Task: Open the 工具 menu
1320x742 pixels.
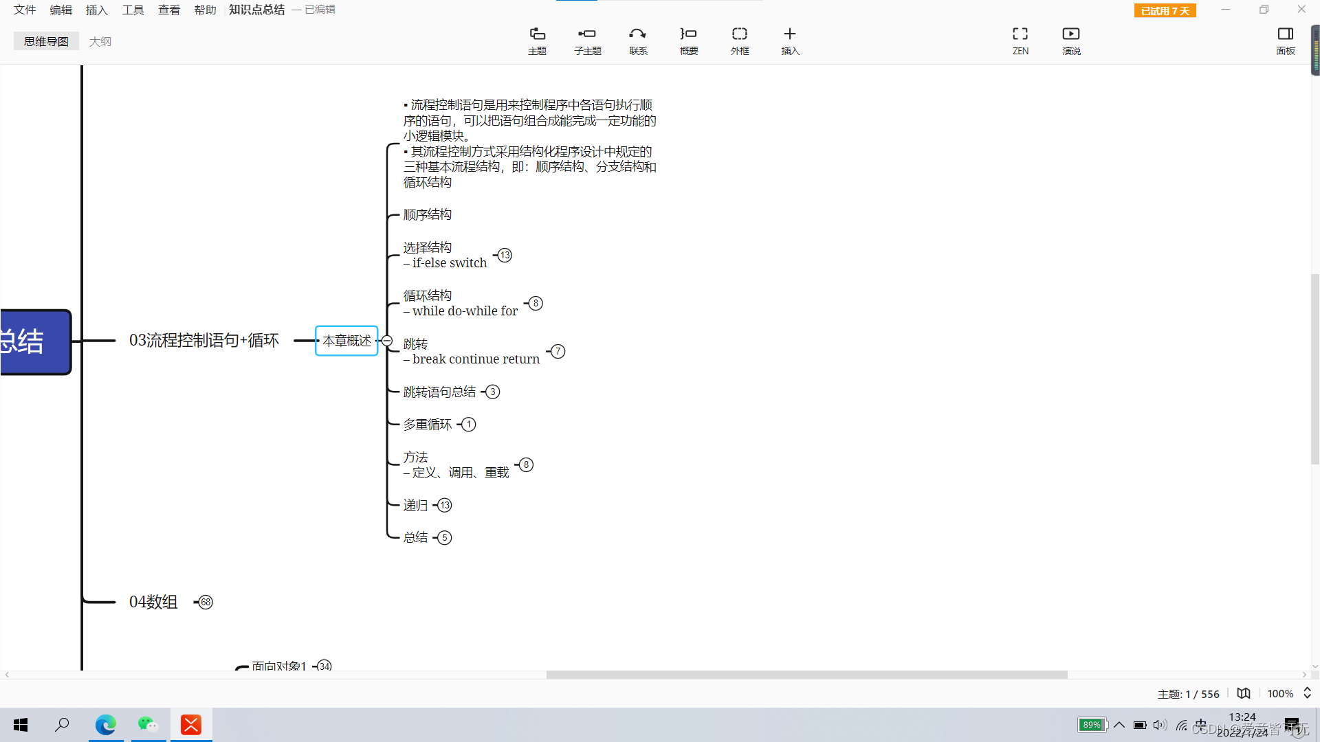Action: pos(133,10)
